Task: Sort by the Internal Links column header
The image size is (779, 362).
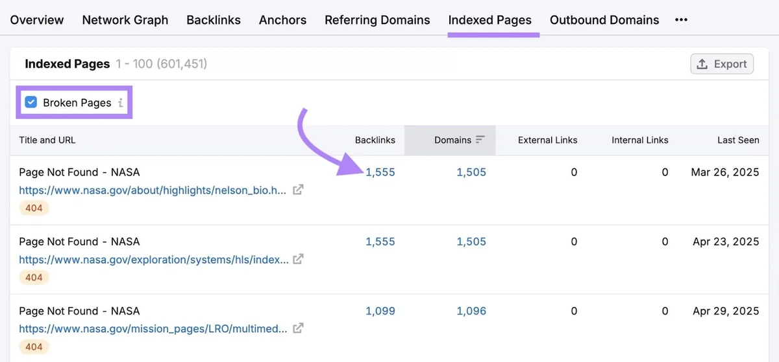Action: click(640, 140)
